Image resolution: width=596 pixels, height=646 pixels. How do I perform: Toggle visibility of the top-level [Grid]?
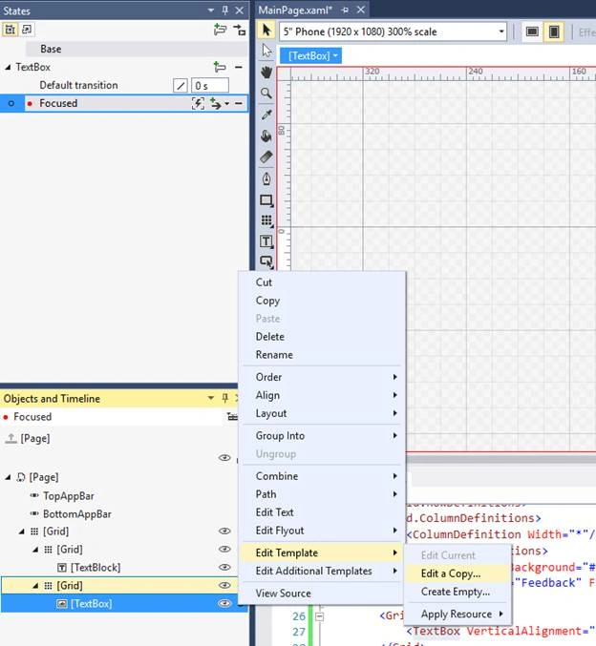(x=224, y=531)
